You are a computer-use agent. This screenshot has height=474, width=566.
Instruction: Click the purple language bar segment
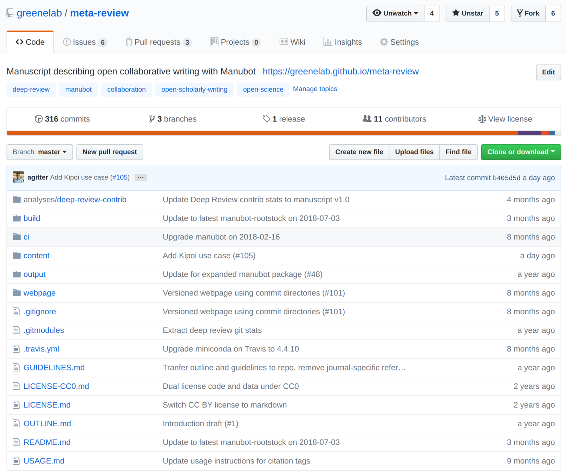pyautogui.click(x=529, y=133)
